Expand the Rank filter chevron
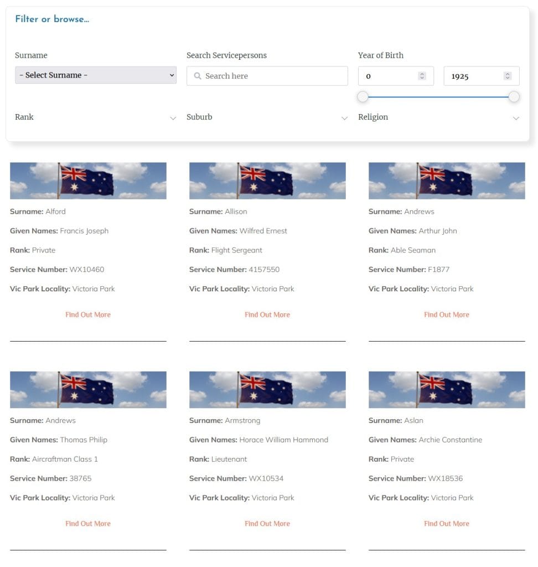This screenshot has width=538, height=567. [173, 118]
